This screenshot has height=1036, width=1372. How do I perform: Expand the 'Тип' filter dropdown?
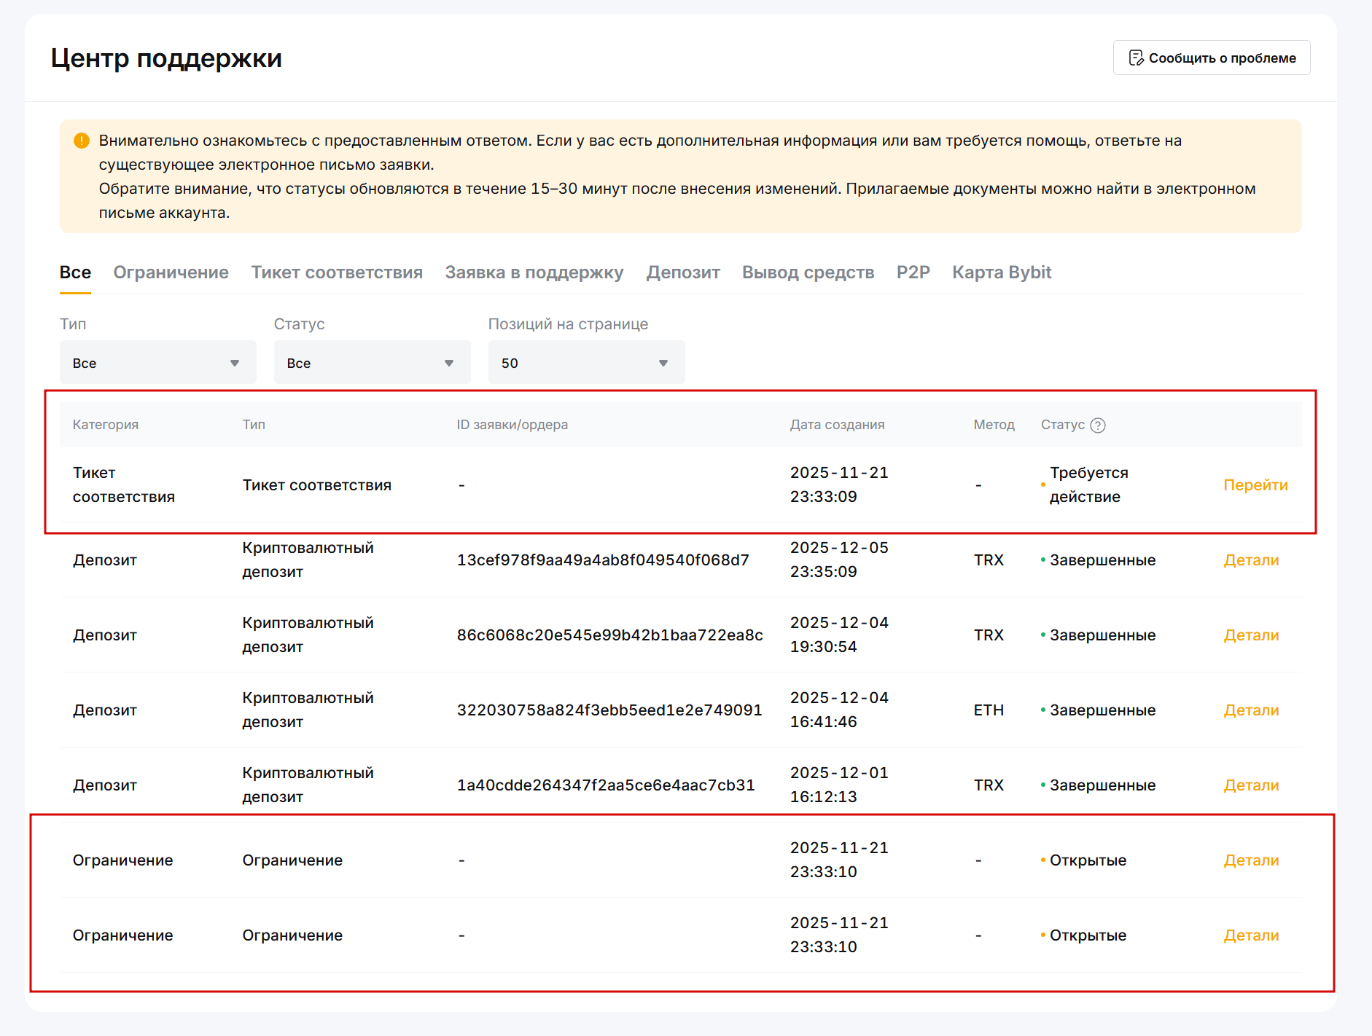pos(158,362)
